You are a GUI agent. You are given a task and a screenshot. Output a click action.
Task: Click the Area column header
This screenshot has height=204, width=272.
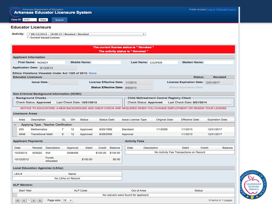(22, 120)
